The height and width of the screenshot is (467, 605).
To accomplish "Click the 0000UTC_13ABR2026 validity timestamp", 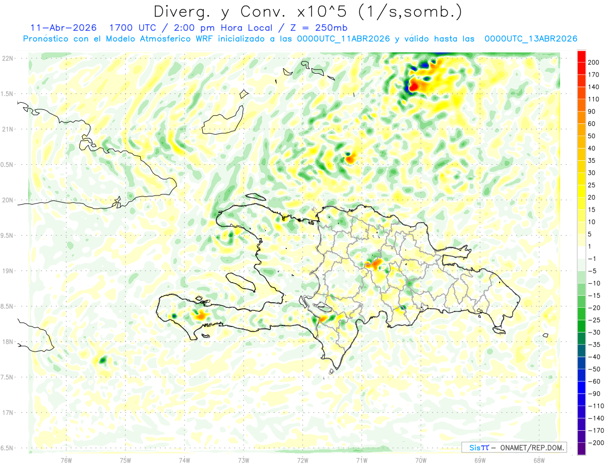I will [x=531, y=39].
